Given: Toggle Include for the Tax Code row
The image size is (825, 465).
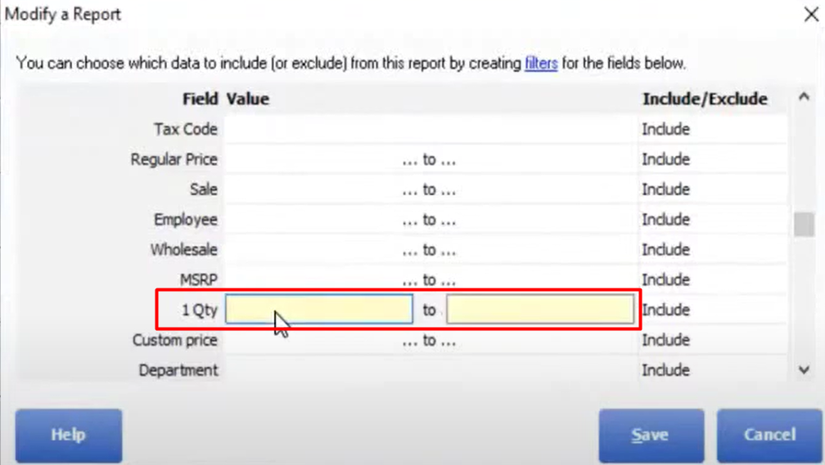Looking at the screenshot, I should (x=713, y=129).
